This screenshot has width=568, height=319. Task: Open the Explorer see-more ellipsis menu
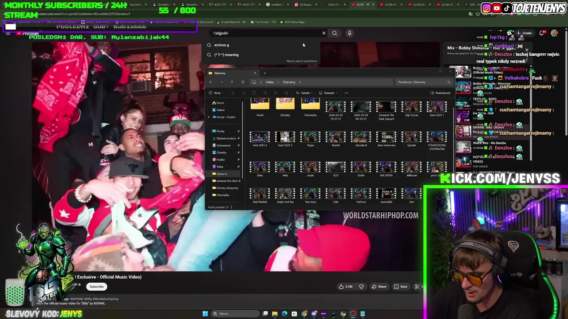click(x=346, y=93)
